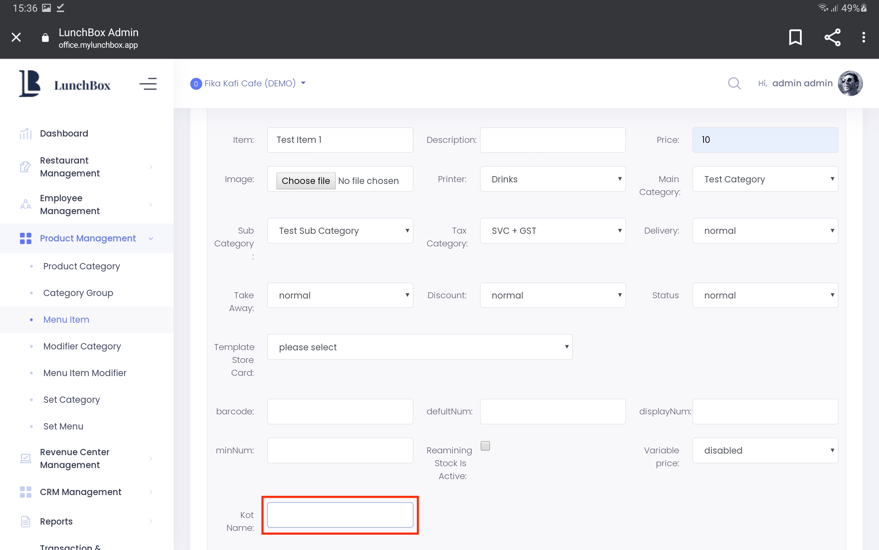
Task: Open Modifier Category in sidebar
Action: click(82, 346)
